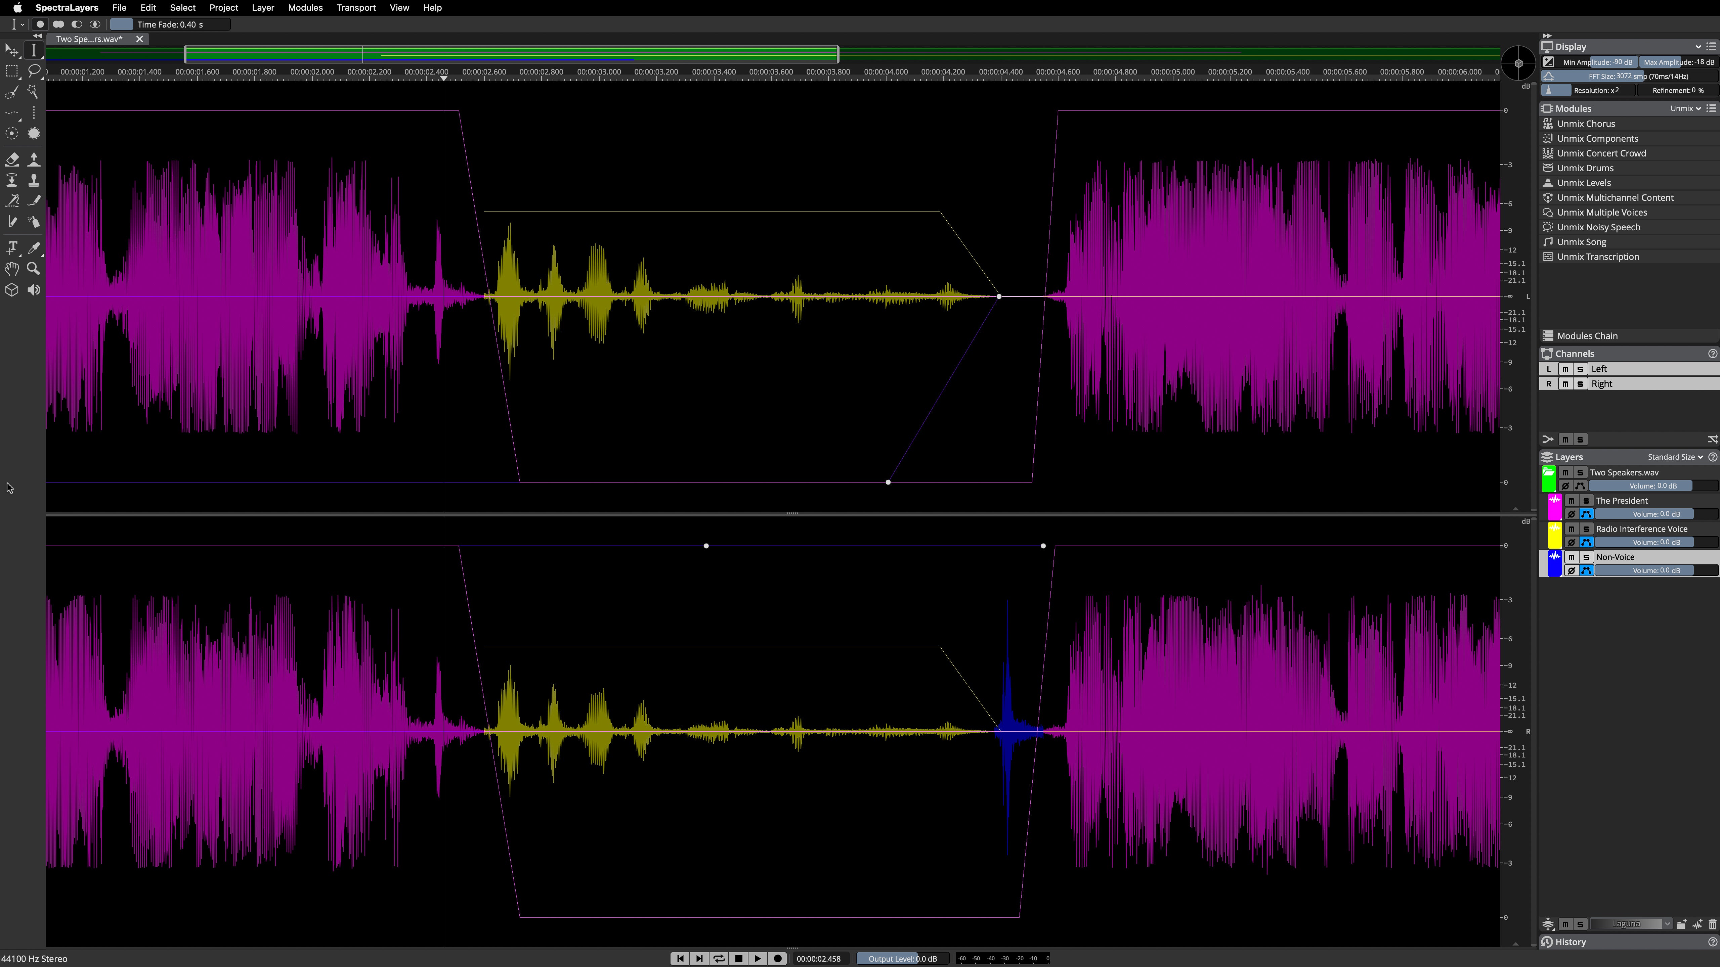
Task: Collapse the left tool panel arrows
Action: [37, 36]
